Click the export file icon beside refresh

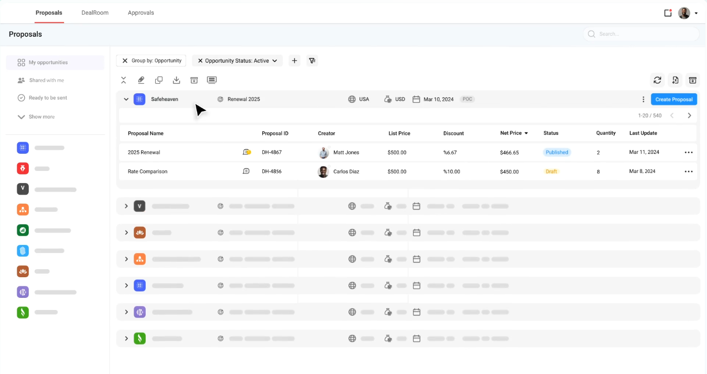(x=675, y=80)
